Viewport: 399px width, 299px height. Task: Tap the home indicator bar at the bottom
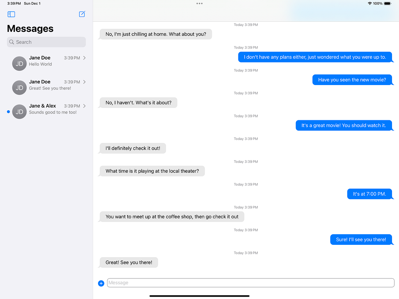199,296
